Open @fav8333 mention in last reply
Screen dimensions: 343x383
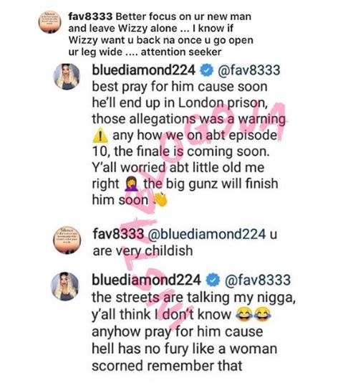click(258, 280)
